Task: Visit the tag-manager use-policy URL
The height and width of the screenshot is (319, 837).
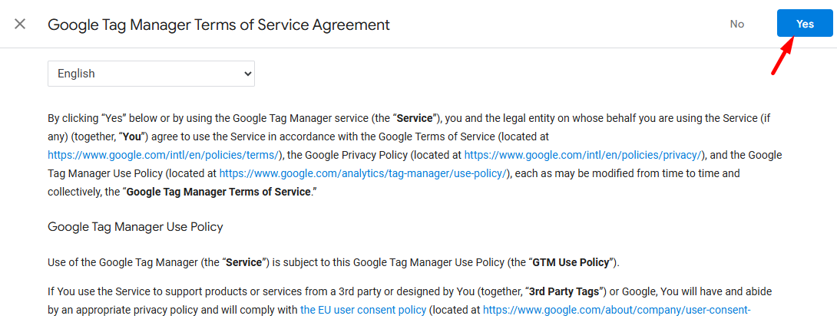Action: (x=362, y=173)
